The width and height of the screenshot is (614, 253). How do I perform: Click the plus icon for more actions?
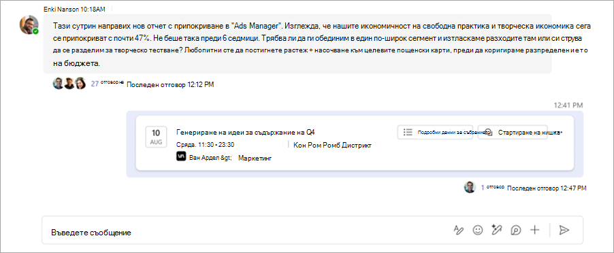[535, 231]
